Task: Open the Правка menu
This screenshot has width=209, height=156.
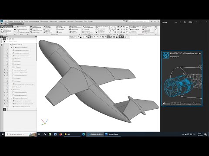Action: coord(10,21)
